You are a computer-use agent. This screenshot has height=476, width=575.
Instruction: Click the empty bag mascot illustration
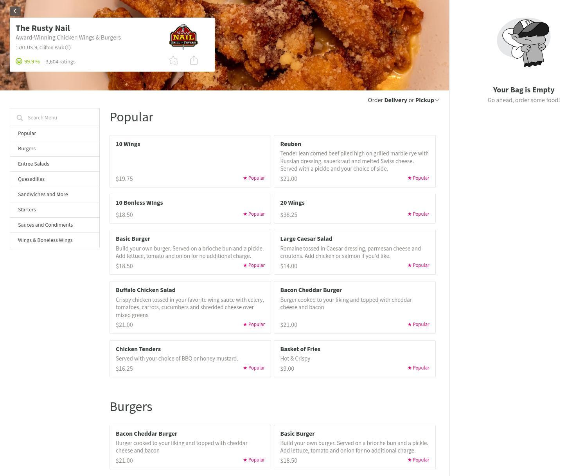[x=524, y=42]
